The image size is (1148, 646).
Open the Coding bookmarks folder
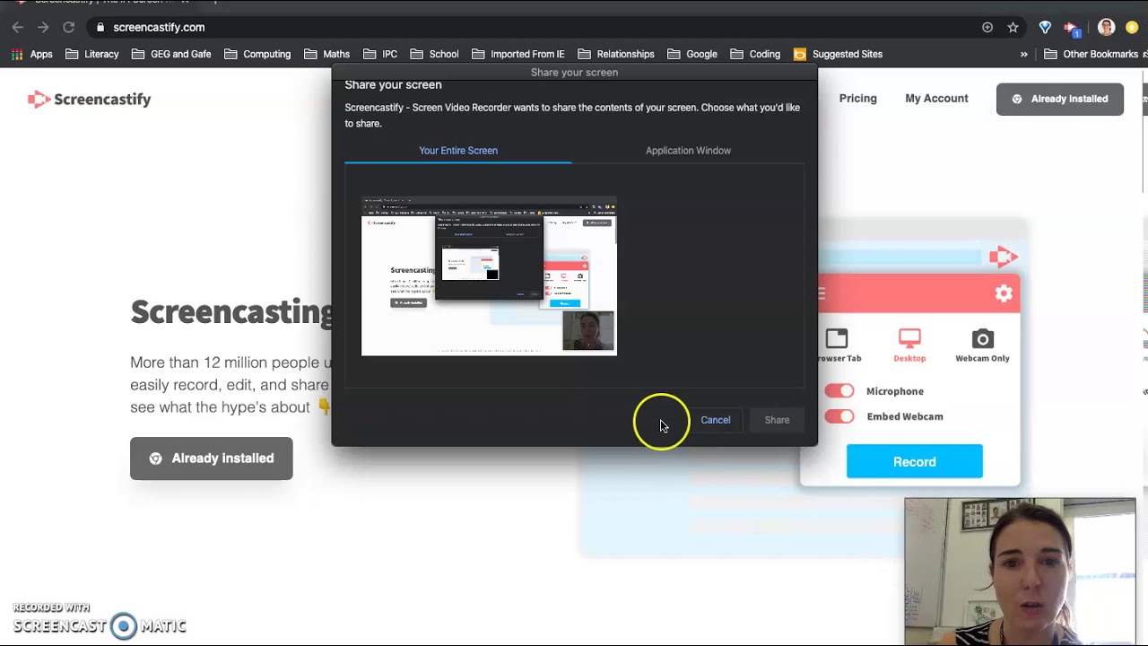coord(755,54)
